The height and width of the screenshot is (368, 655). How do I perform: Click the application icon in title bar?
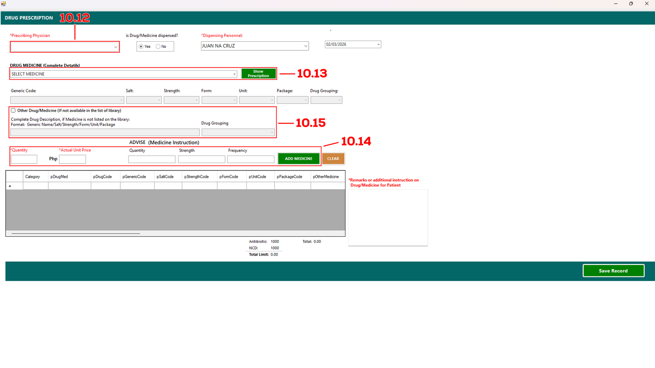click(3, 4)
